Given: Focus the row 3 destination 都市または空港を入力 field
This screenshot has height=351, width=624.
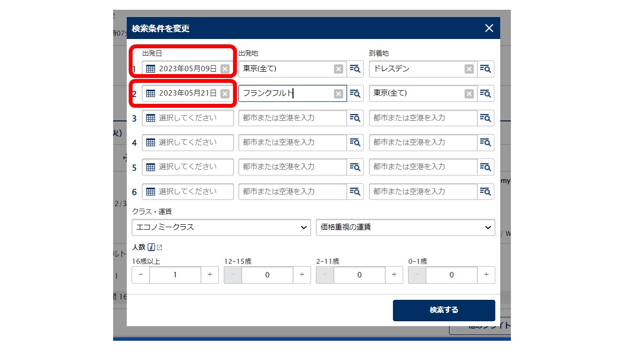Looking at the screenshot, I should [x=423, y=118].
